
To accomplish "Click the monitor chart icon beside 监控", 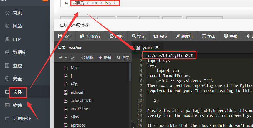I will [x=7, y=65].
